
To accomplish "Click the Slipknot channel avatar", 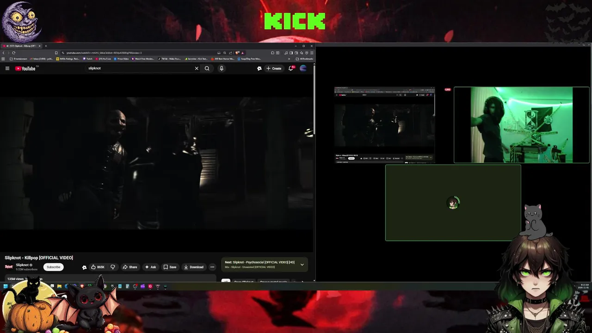I will click(x=9, y=267).
